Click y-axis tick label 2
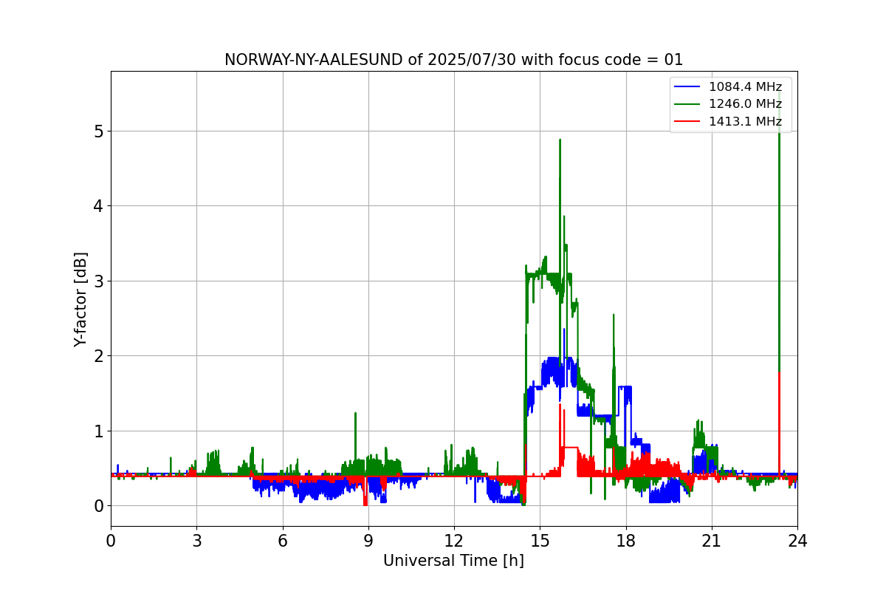 click(98, 356)
